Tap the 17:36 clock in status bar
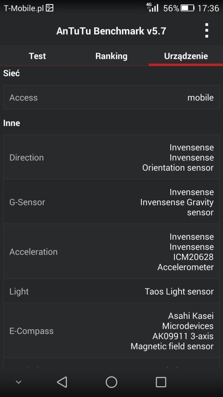The height and width of the screenshot is (397, 223). [208, 8]
